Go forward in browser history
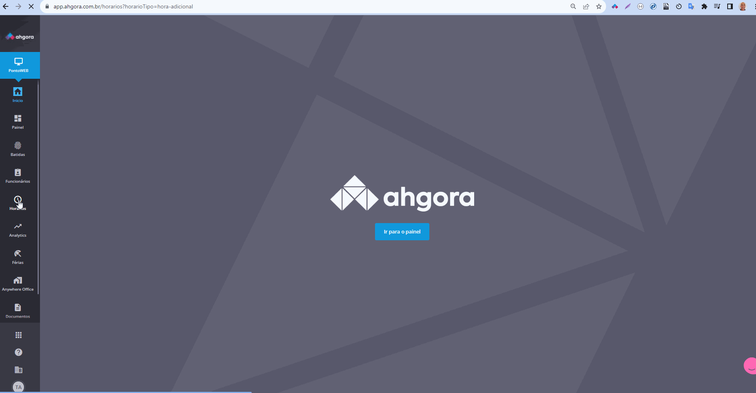Screen dimensions: 756x393 pyautogui.click(x=18, y=6)
